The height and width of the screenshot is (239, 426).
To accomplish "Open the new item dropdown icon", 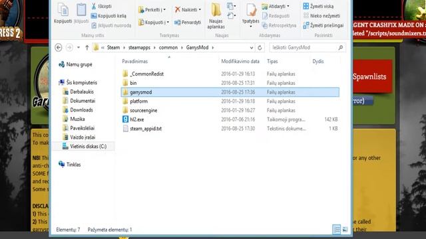I will 232,6.
